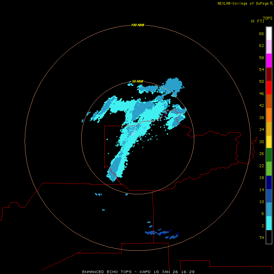The image size is (274, 274).
Task: Click the 10 legend value
Action: pyautogui.click(x=262, y=202)
